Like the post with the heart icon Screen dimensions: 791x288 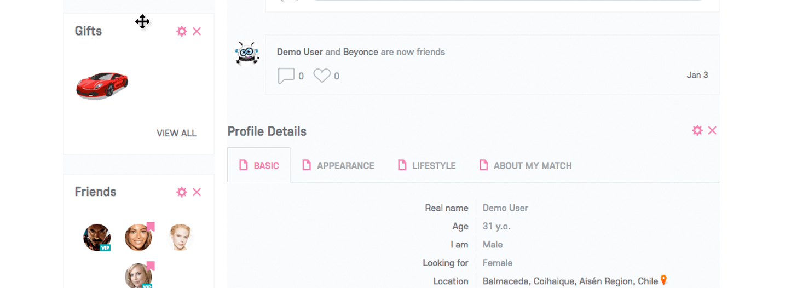pyautogui.click(x=322, y=76)
